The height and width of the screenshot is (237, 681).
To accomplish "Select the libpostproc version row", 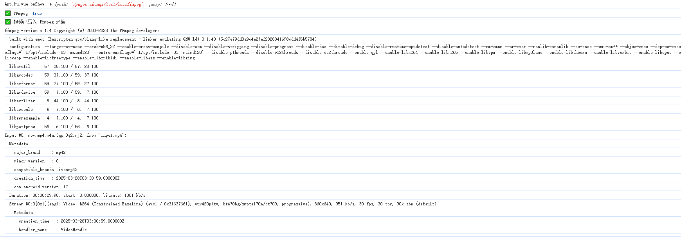I will pyautogui.click(x=54, y=127).
